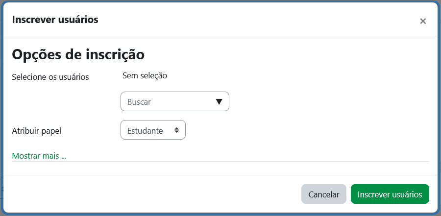441x216 pixels.
Task: Click the dialog footer left of Cancelar
Action: pos(147,194)
